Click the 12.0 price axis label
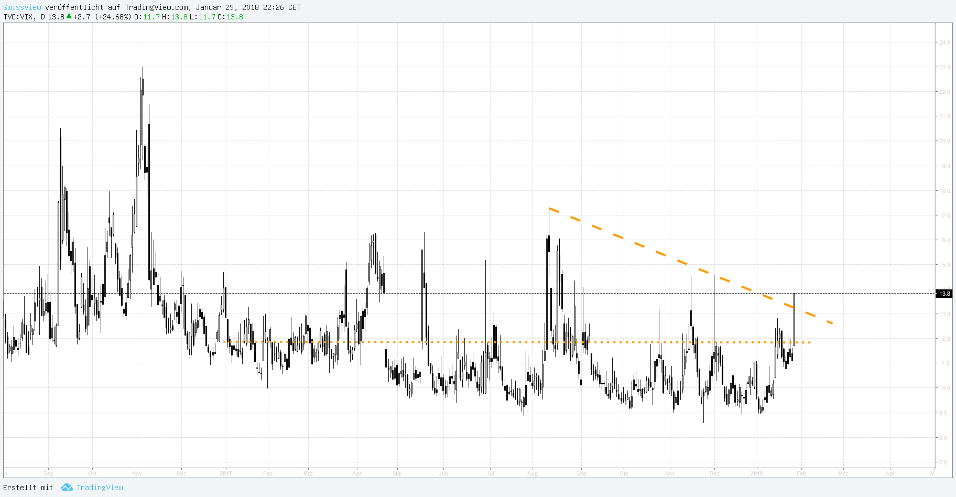 pyautogui.click(x=944, y=339)
